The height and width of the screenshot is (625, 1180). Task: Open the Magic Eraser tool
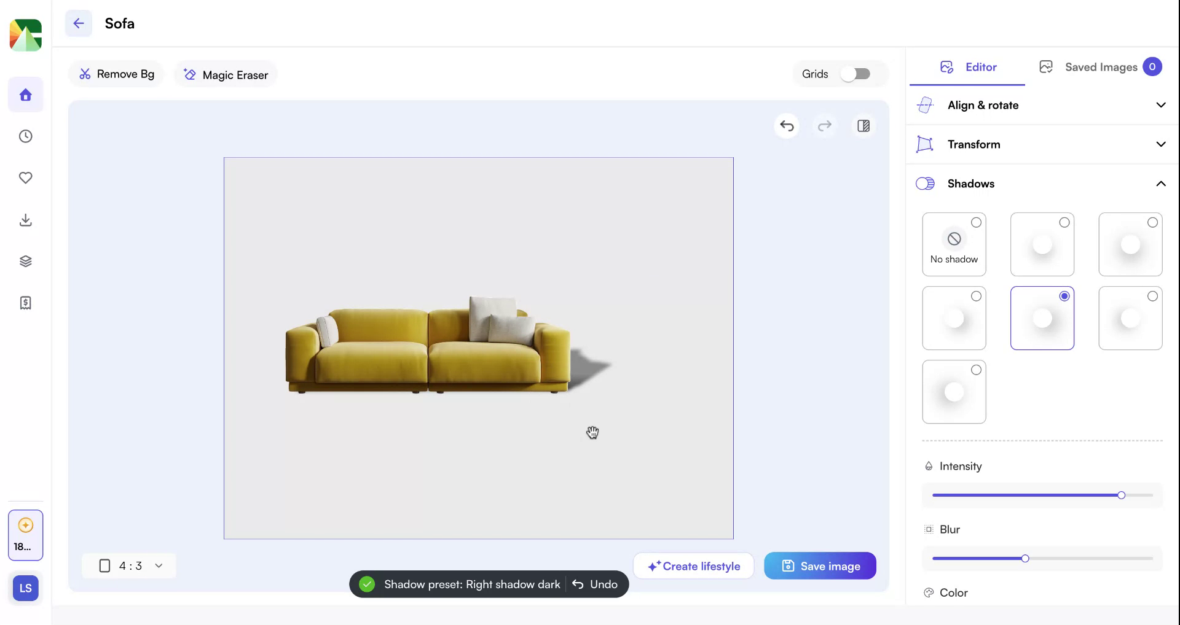pyautogui.click(x=225, y=74)
